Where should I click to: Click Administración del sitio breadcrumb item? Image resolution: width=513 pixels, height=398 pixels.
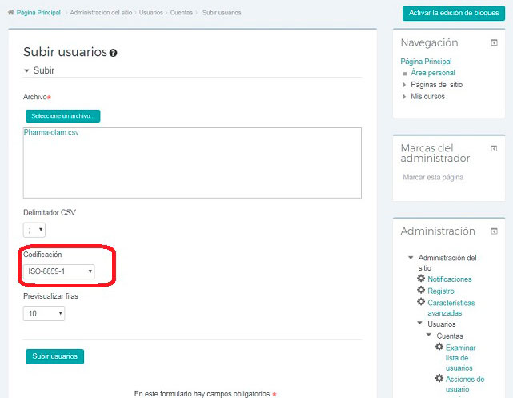pos(101,13)
